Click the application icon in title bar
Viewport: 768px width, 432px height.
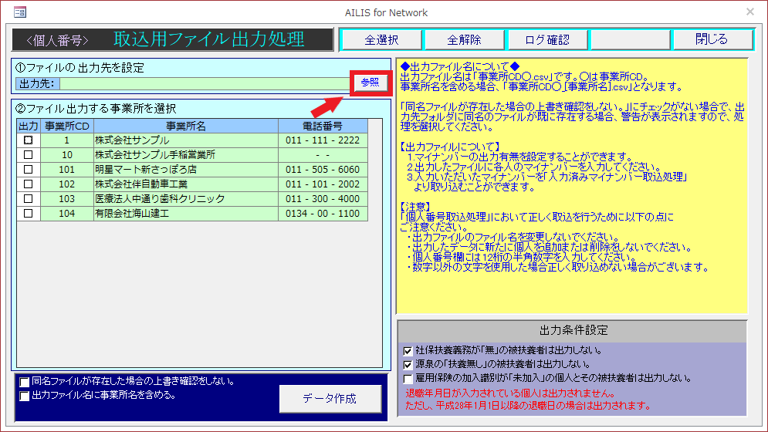[19, 12]
